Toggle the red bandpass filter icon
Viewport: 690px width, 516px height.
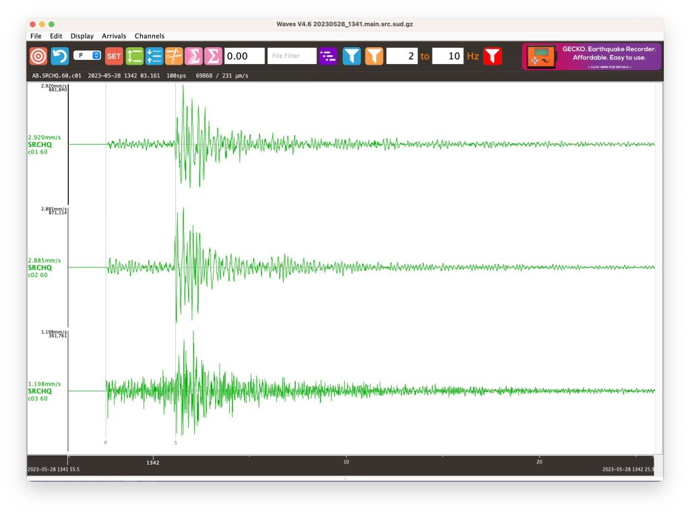[493, 56]
